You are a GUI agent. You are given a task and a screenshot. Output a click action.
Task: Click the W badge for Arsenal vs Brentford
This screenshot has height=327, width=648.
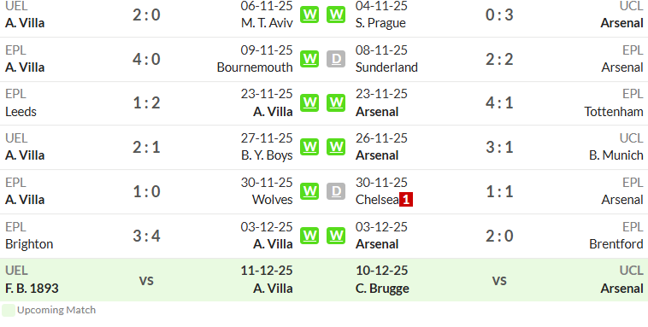pyautogui.click(x=336, y=236)
